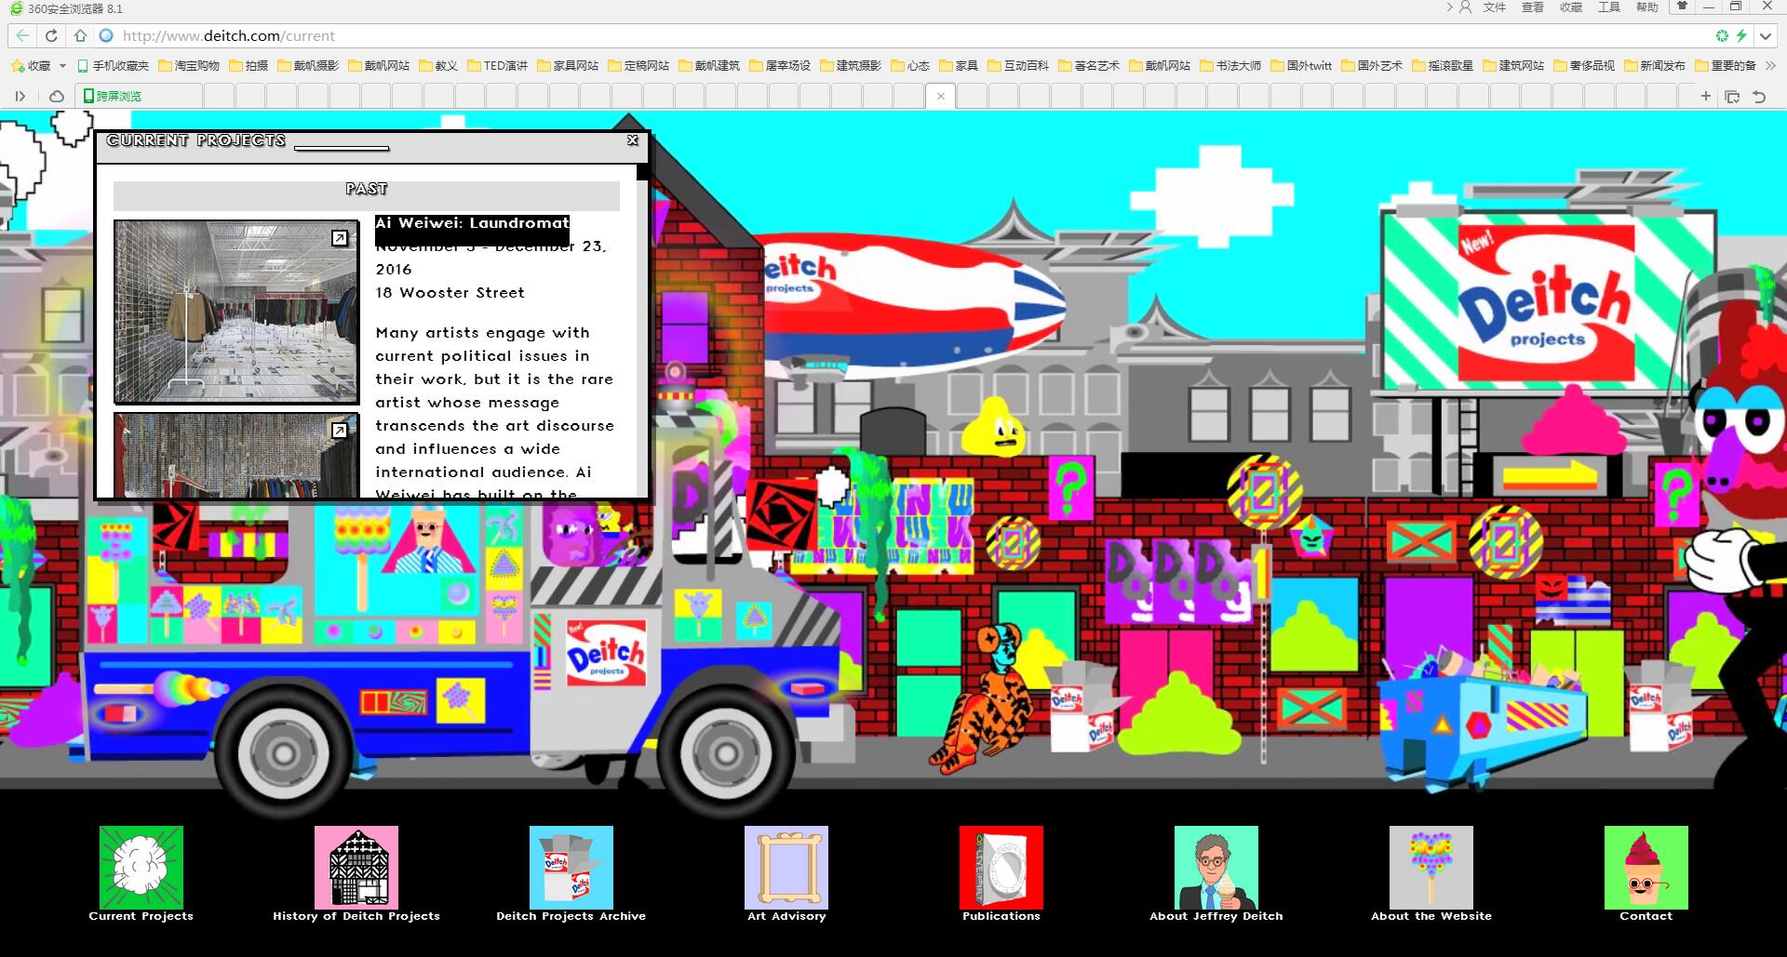Open the 工具 menu
1787x957 pixels.
pos(1609,7)
